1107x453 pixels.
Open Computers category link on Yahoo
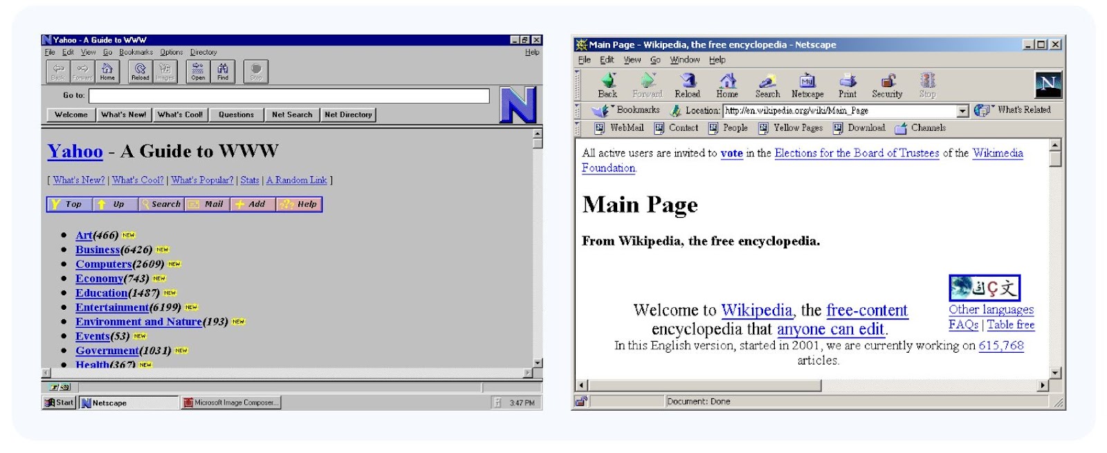pos(104,264)
